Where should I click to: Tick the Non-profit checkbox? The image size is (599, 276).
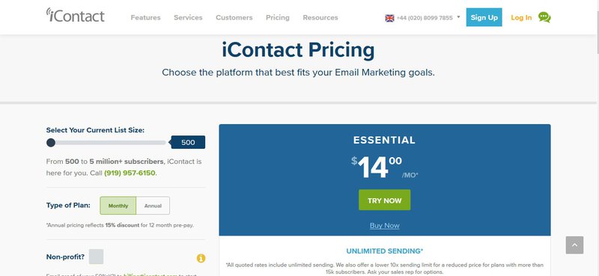coord(97,257)
